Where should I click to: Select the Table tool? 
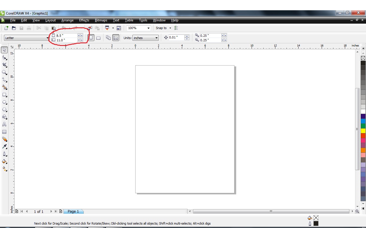(4, 132)
